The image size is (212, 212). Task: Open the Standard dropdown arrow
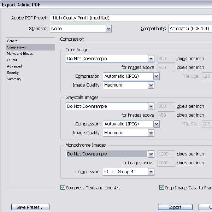108,29
